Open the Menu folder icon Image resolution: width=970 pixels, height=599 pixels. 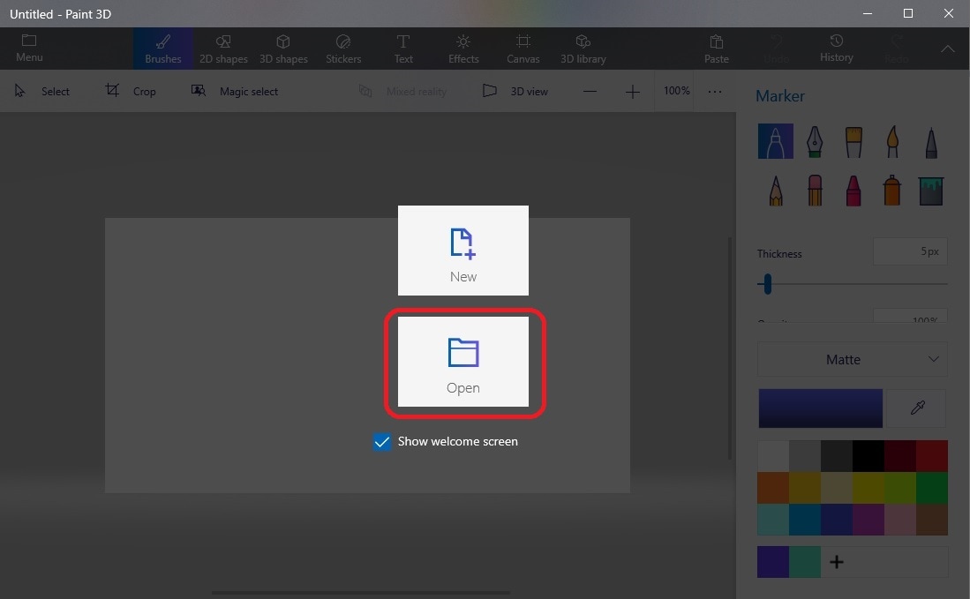29,41
